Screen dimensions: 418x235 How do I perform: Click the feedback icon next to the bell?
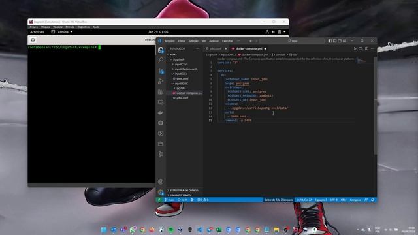(x=366, y=200)
